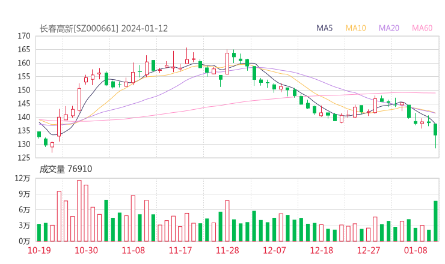Click the 成交量 76910 volume label

tap(66, 169)
